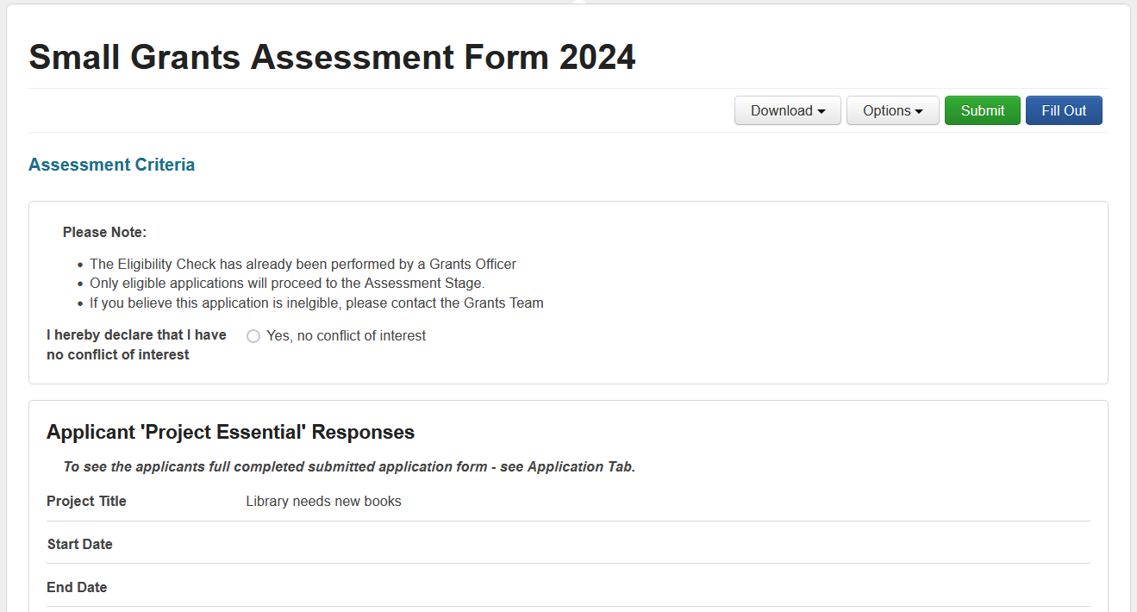Click the Small Grants Assessment Form 2024 title
This screenshot has width=1137, height=612.
332,57
